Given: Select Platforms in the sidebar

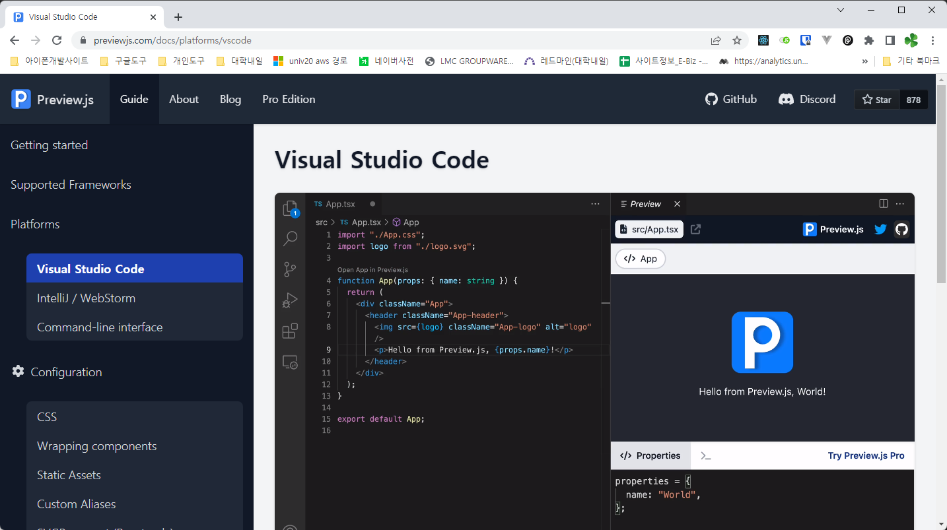Looking at the screenshot, I should (35, 224).
